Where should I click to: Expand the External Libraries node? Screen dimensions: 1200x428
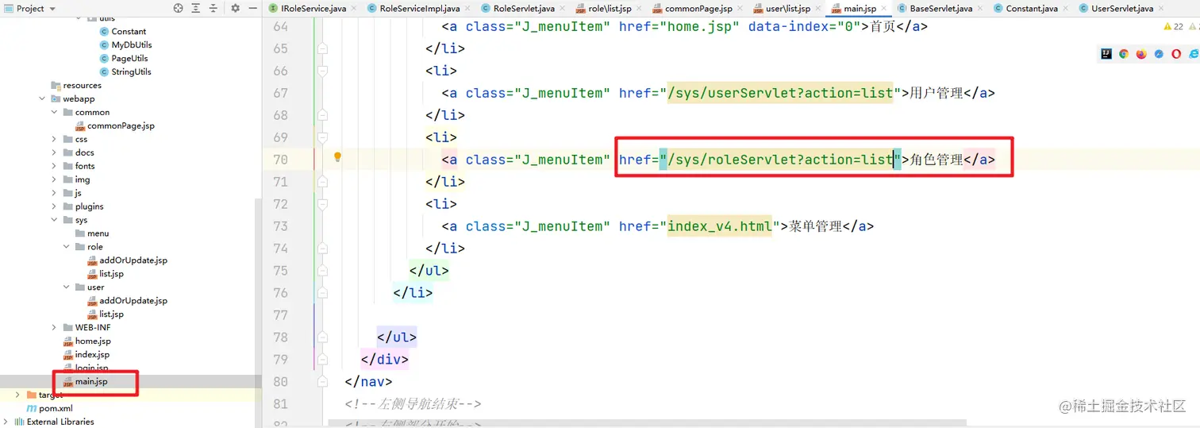coord(6,422)
